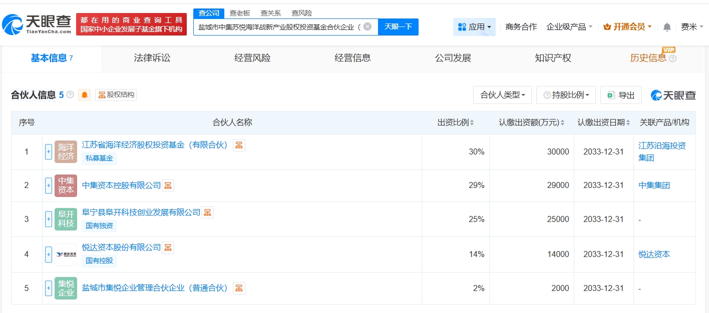Select the 查风险 search tab

pyautogui.click(x=302, y=13)
